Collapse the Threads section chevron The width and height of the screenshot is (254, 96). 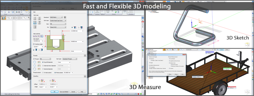click(85, 55)
